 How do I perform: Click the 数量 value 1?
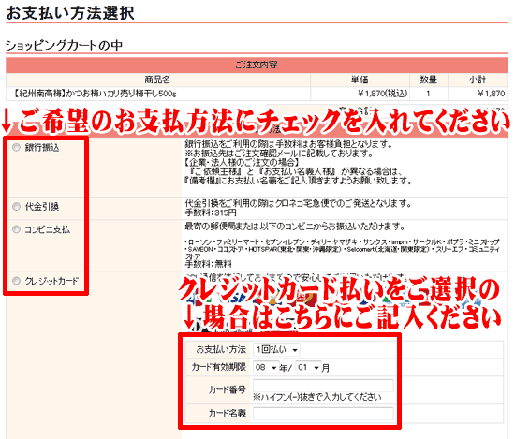click(x=429, y=94)
